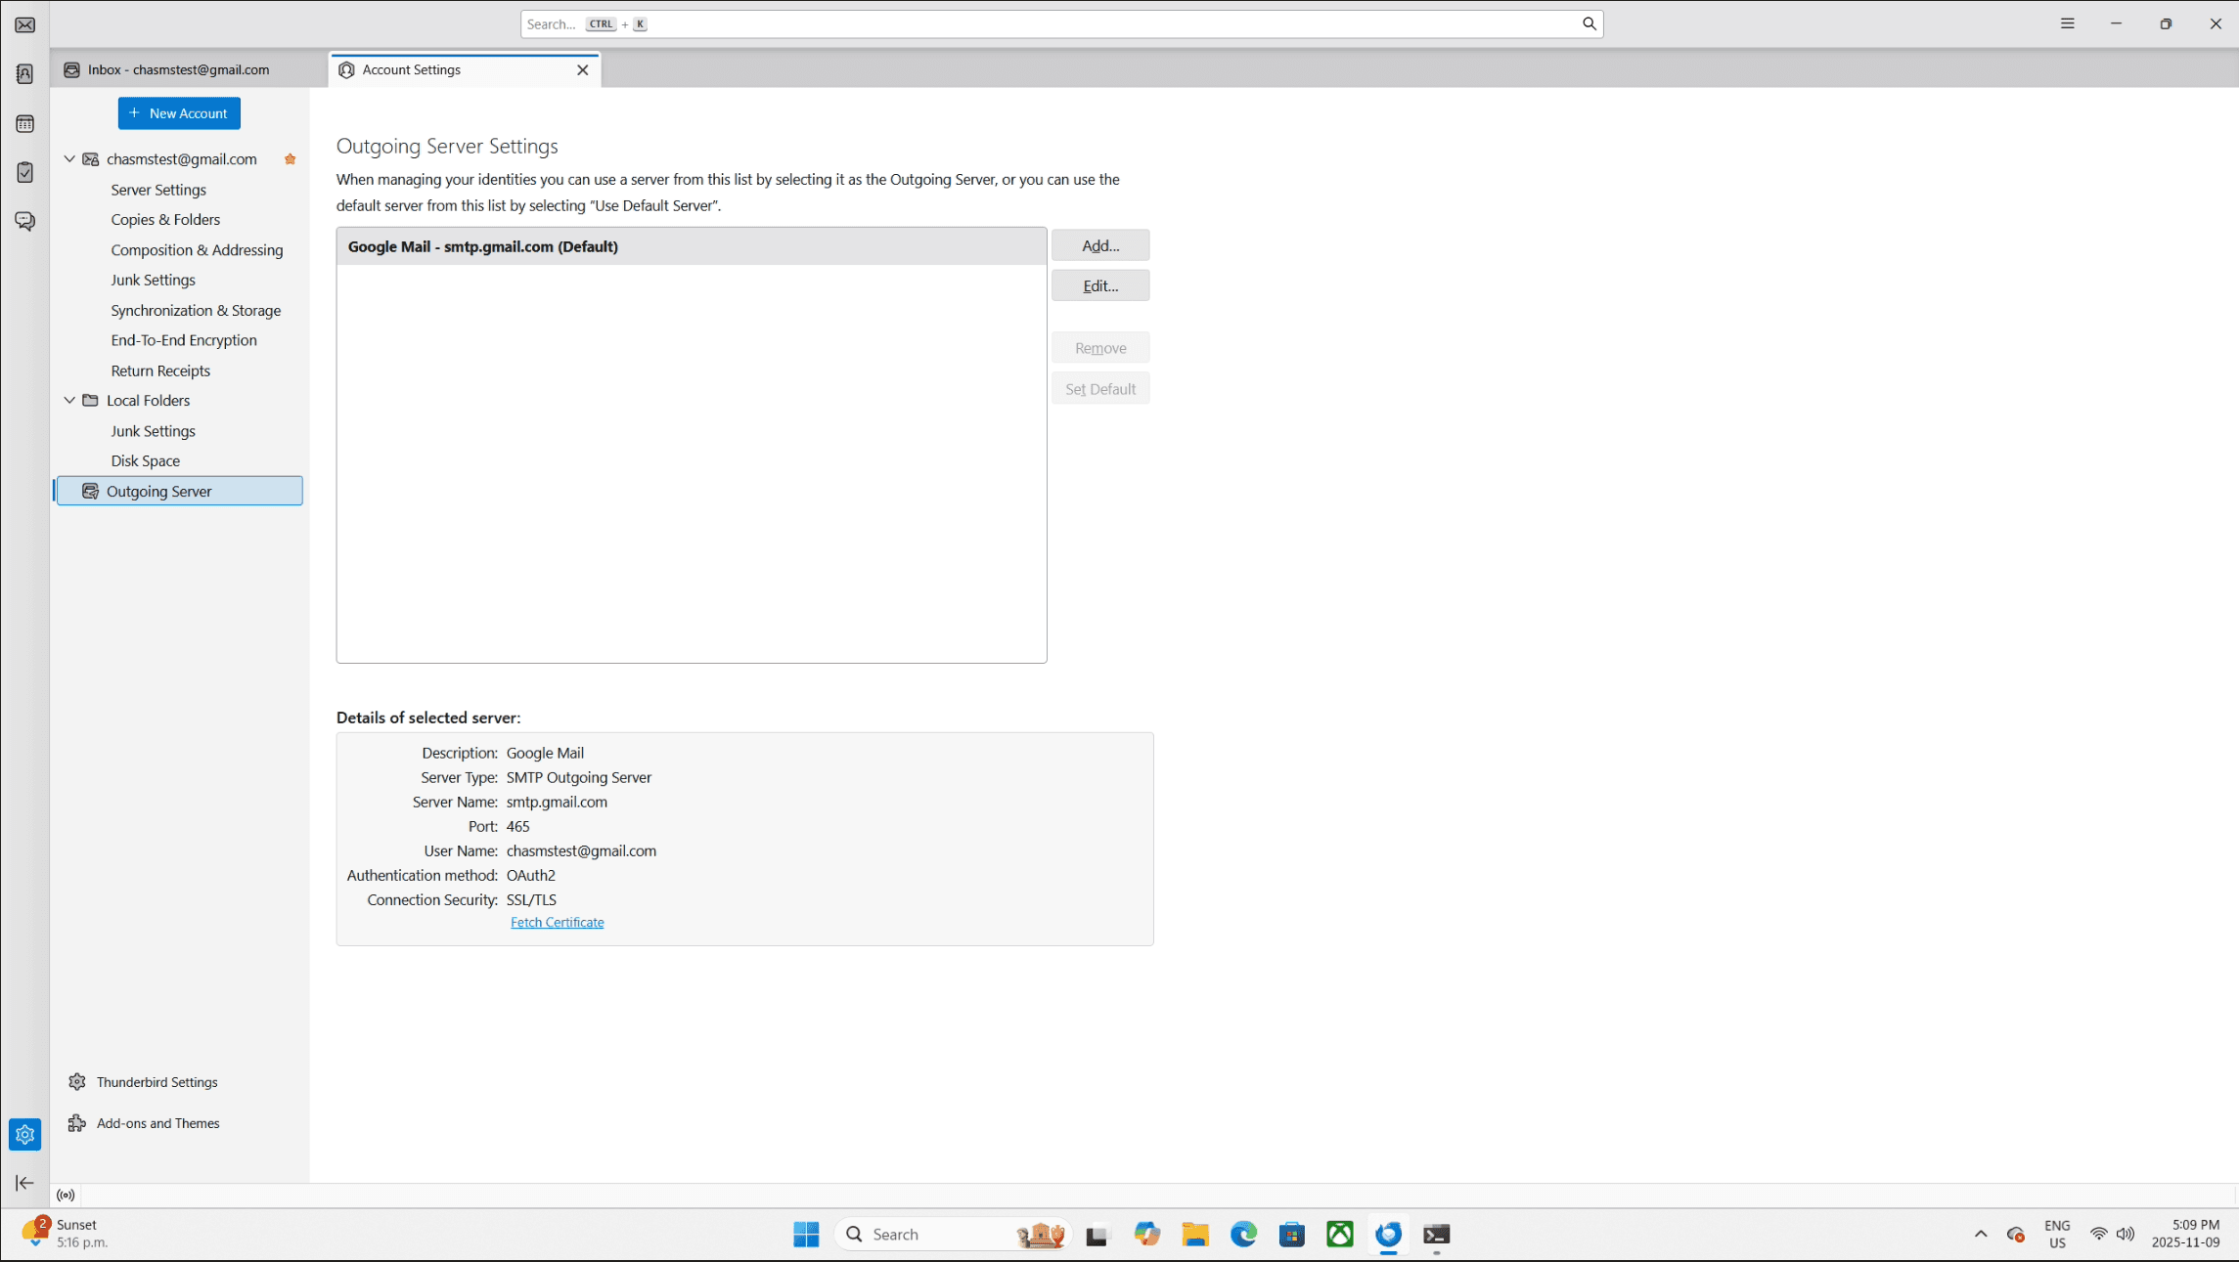This screenshot has width=2239, height=1262.
Task: Close the Account Settings tab
Action: [x=583, y=70]
